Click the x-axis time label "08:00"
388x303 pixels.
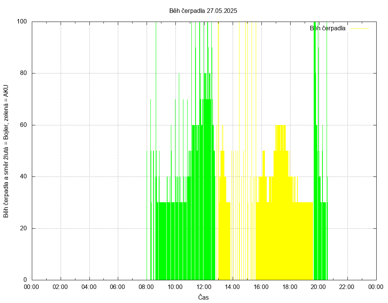[x=146, y=287]
